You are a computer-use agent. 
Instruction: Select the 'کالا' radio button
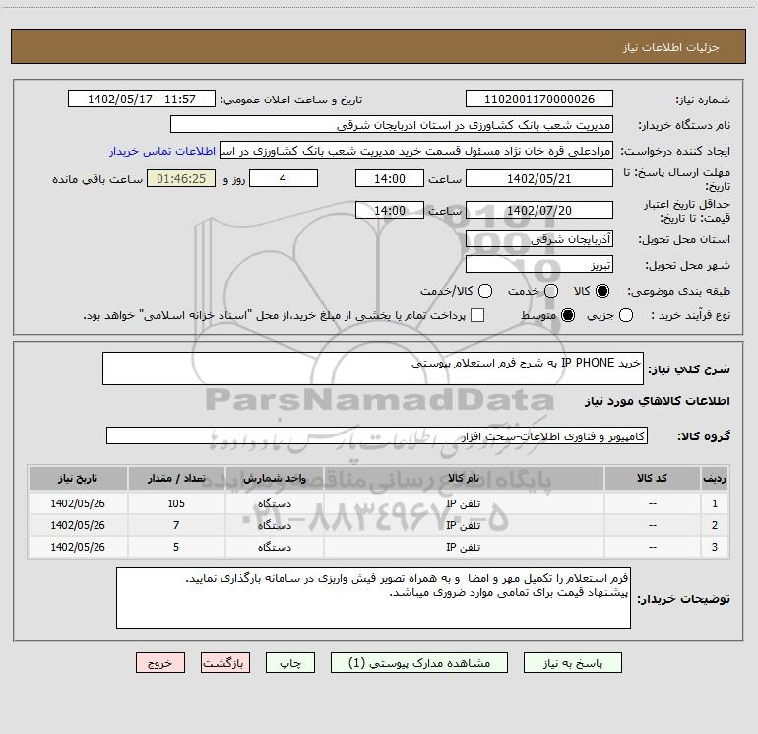click(x=602, y=291)
